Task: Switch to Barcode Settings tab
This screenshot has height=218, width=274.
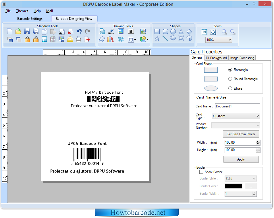Action: [x=30, y=19]
